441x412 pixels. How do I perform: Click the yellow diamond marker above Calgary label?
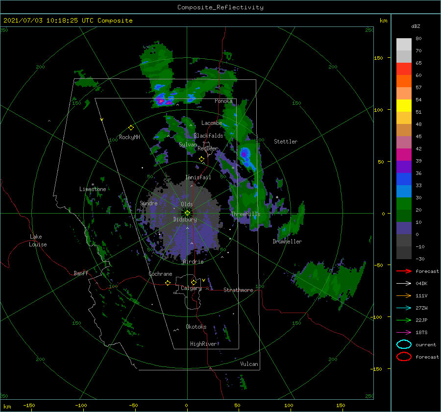coord(194,282)
